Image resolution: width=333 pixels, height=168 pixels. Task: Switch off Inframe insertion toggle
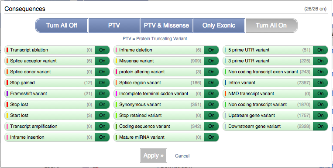[x=102, y=137]
